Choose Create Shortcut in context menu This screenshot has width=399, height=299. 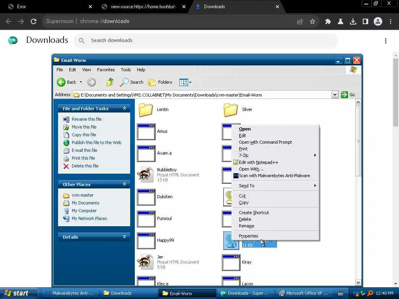click(275, 213)
